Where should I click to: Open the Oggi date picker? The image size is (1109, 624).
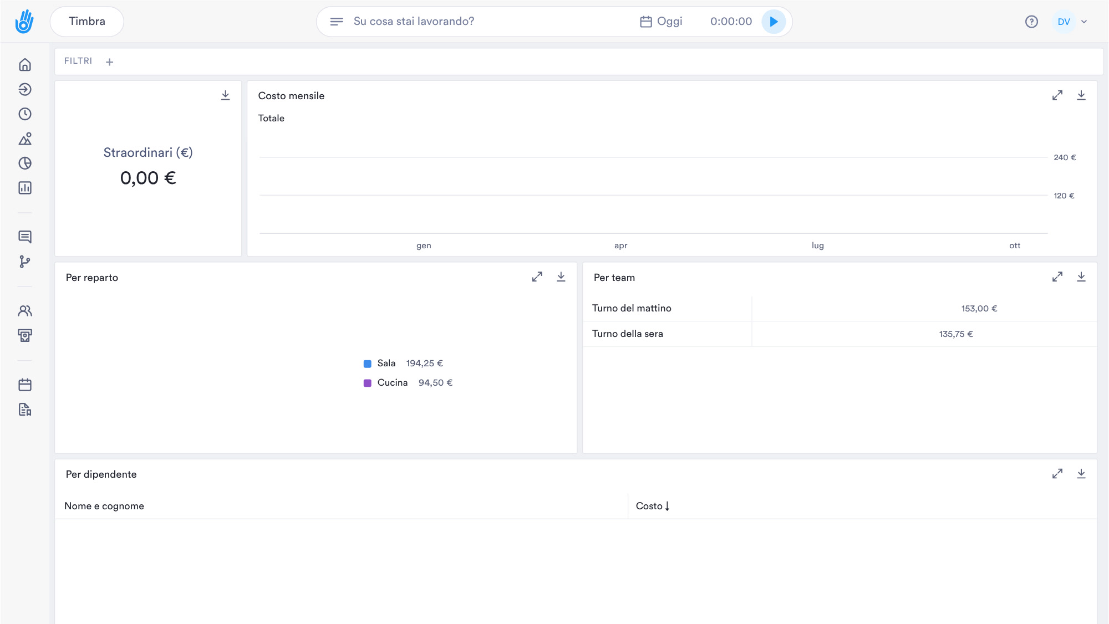[662, 22]
